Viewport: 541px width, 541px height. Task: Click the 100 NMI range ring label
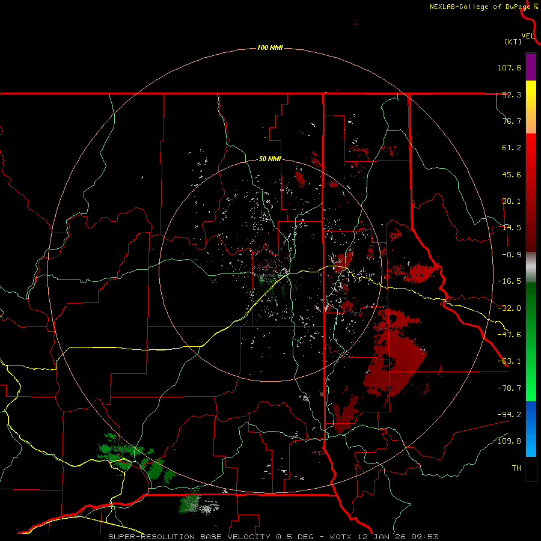click(270, 47)
